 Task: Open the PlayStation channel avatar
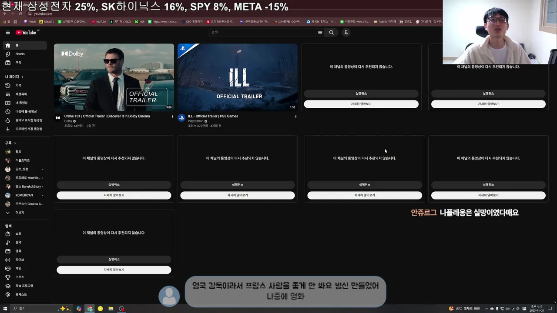coord(181,118)
